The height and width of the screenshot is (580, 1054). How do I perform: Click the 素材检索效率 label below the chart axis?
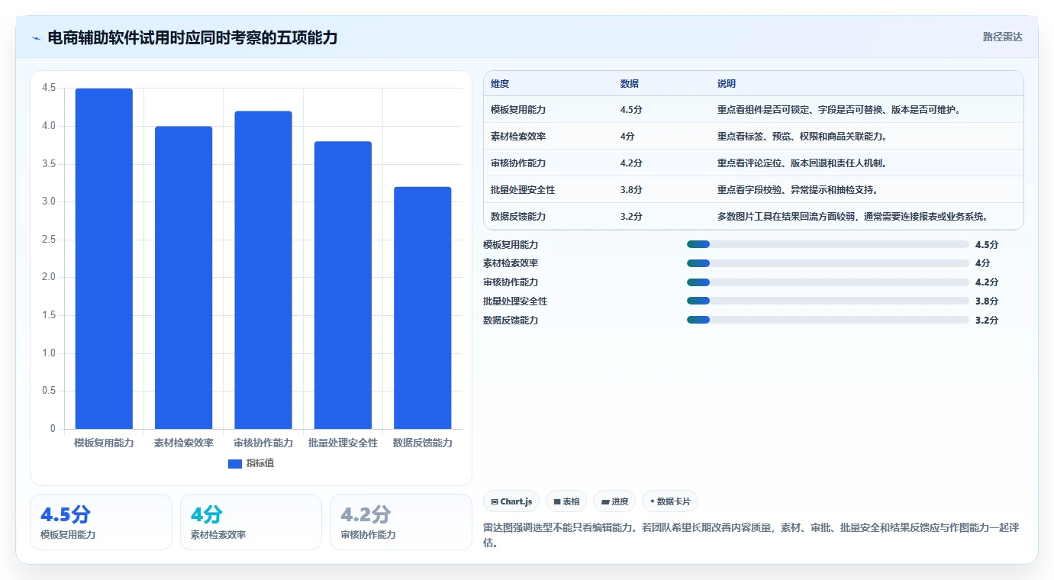(x=183, y=443)
